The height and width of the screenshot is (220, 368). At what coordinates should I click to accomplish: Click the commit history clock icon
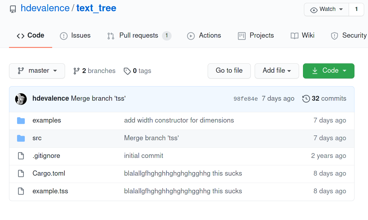click(306, 99)
